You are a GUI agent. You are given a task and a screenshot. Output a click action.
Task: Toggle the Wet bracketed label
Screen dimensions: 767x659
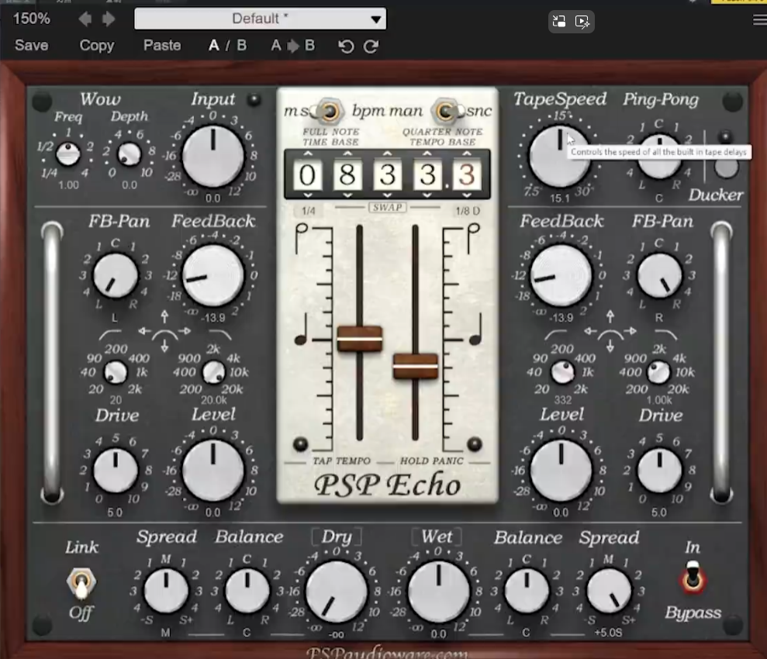(x=437, y=537)
